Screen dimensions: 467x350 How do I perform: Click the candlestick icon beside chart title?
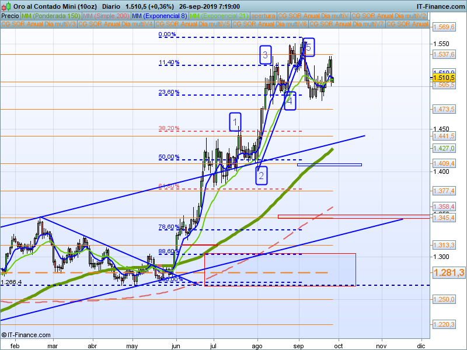point(6,6)
